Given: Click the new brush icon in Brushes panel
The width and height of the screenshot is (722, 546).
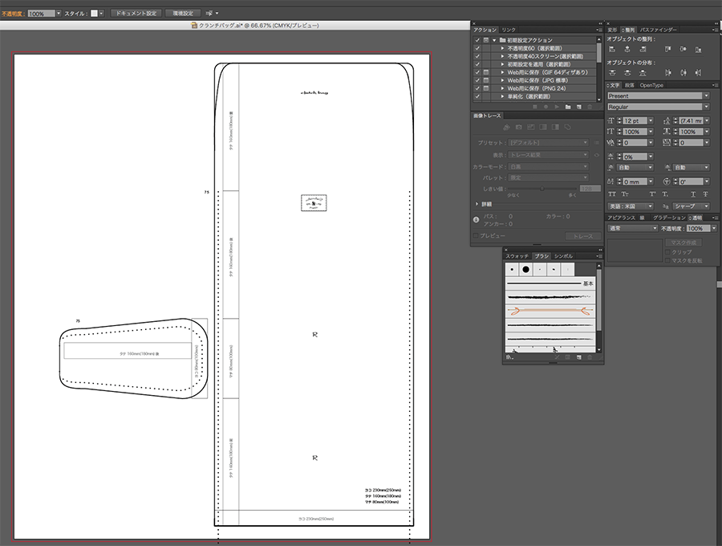Looking at the screenshot, I should point(578,357).
